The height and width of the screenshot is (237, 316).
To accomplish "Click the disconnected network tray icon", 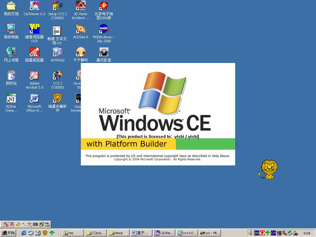I will 285,233.
